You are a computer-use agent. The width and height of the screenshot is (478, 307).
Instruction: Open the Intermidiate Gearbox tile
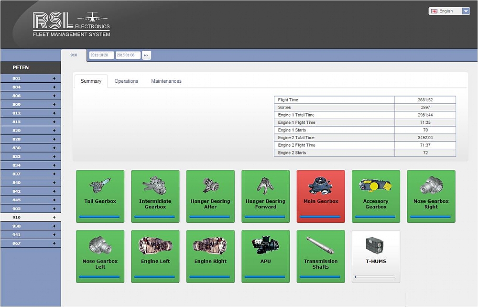pyautogui.click(x=155, y=197)
